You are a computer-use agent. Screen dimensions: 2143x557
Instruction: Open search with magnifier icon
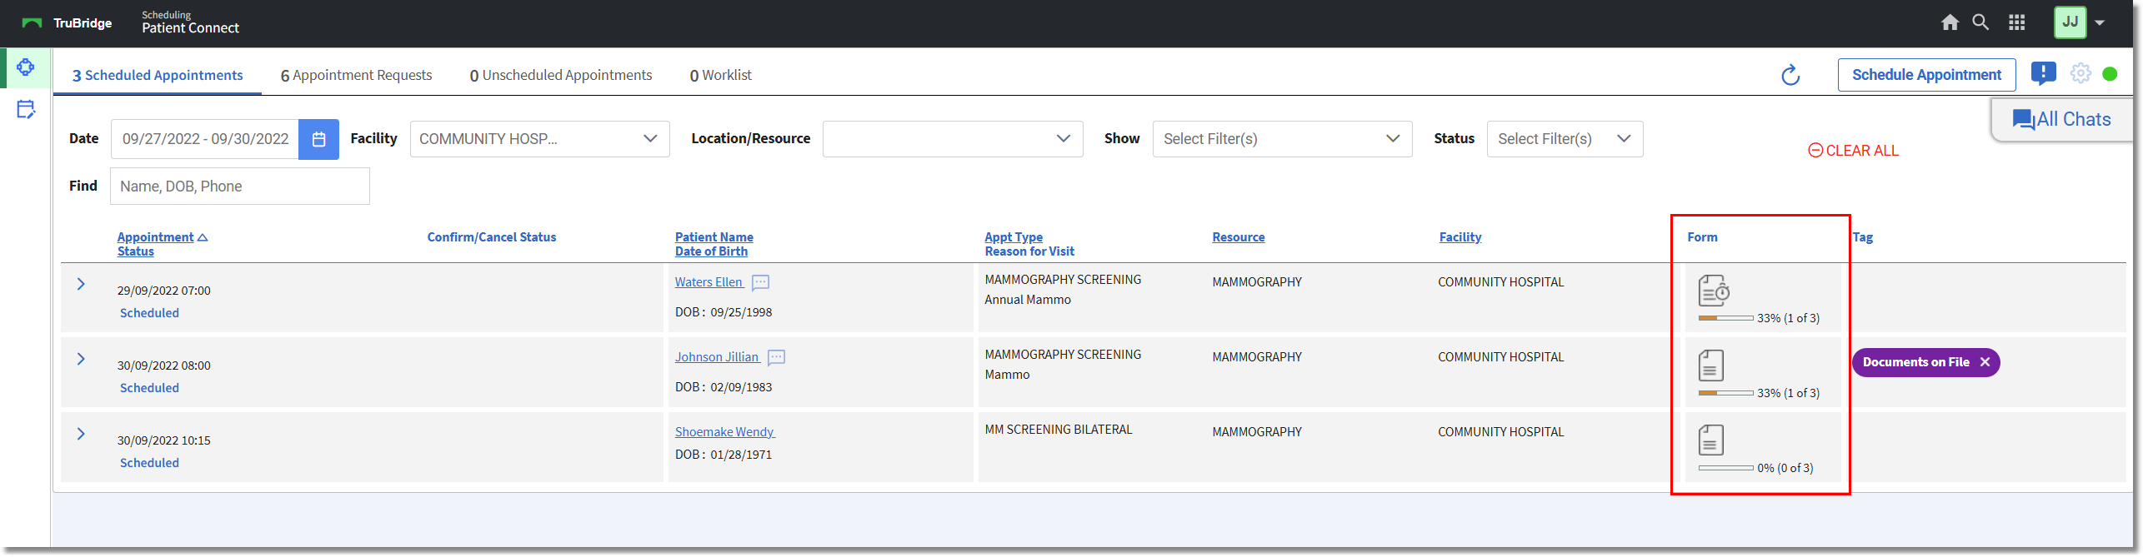click(x=1980, y=22)
